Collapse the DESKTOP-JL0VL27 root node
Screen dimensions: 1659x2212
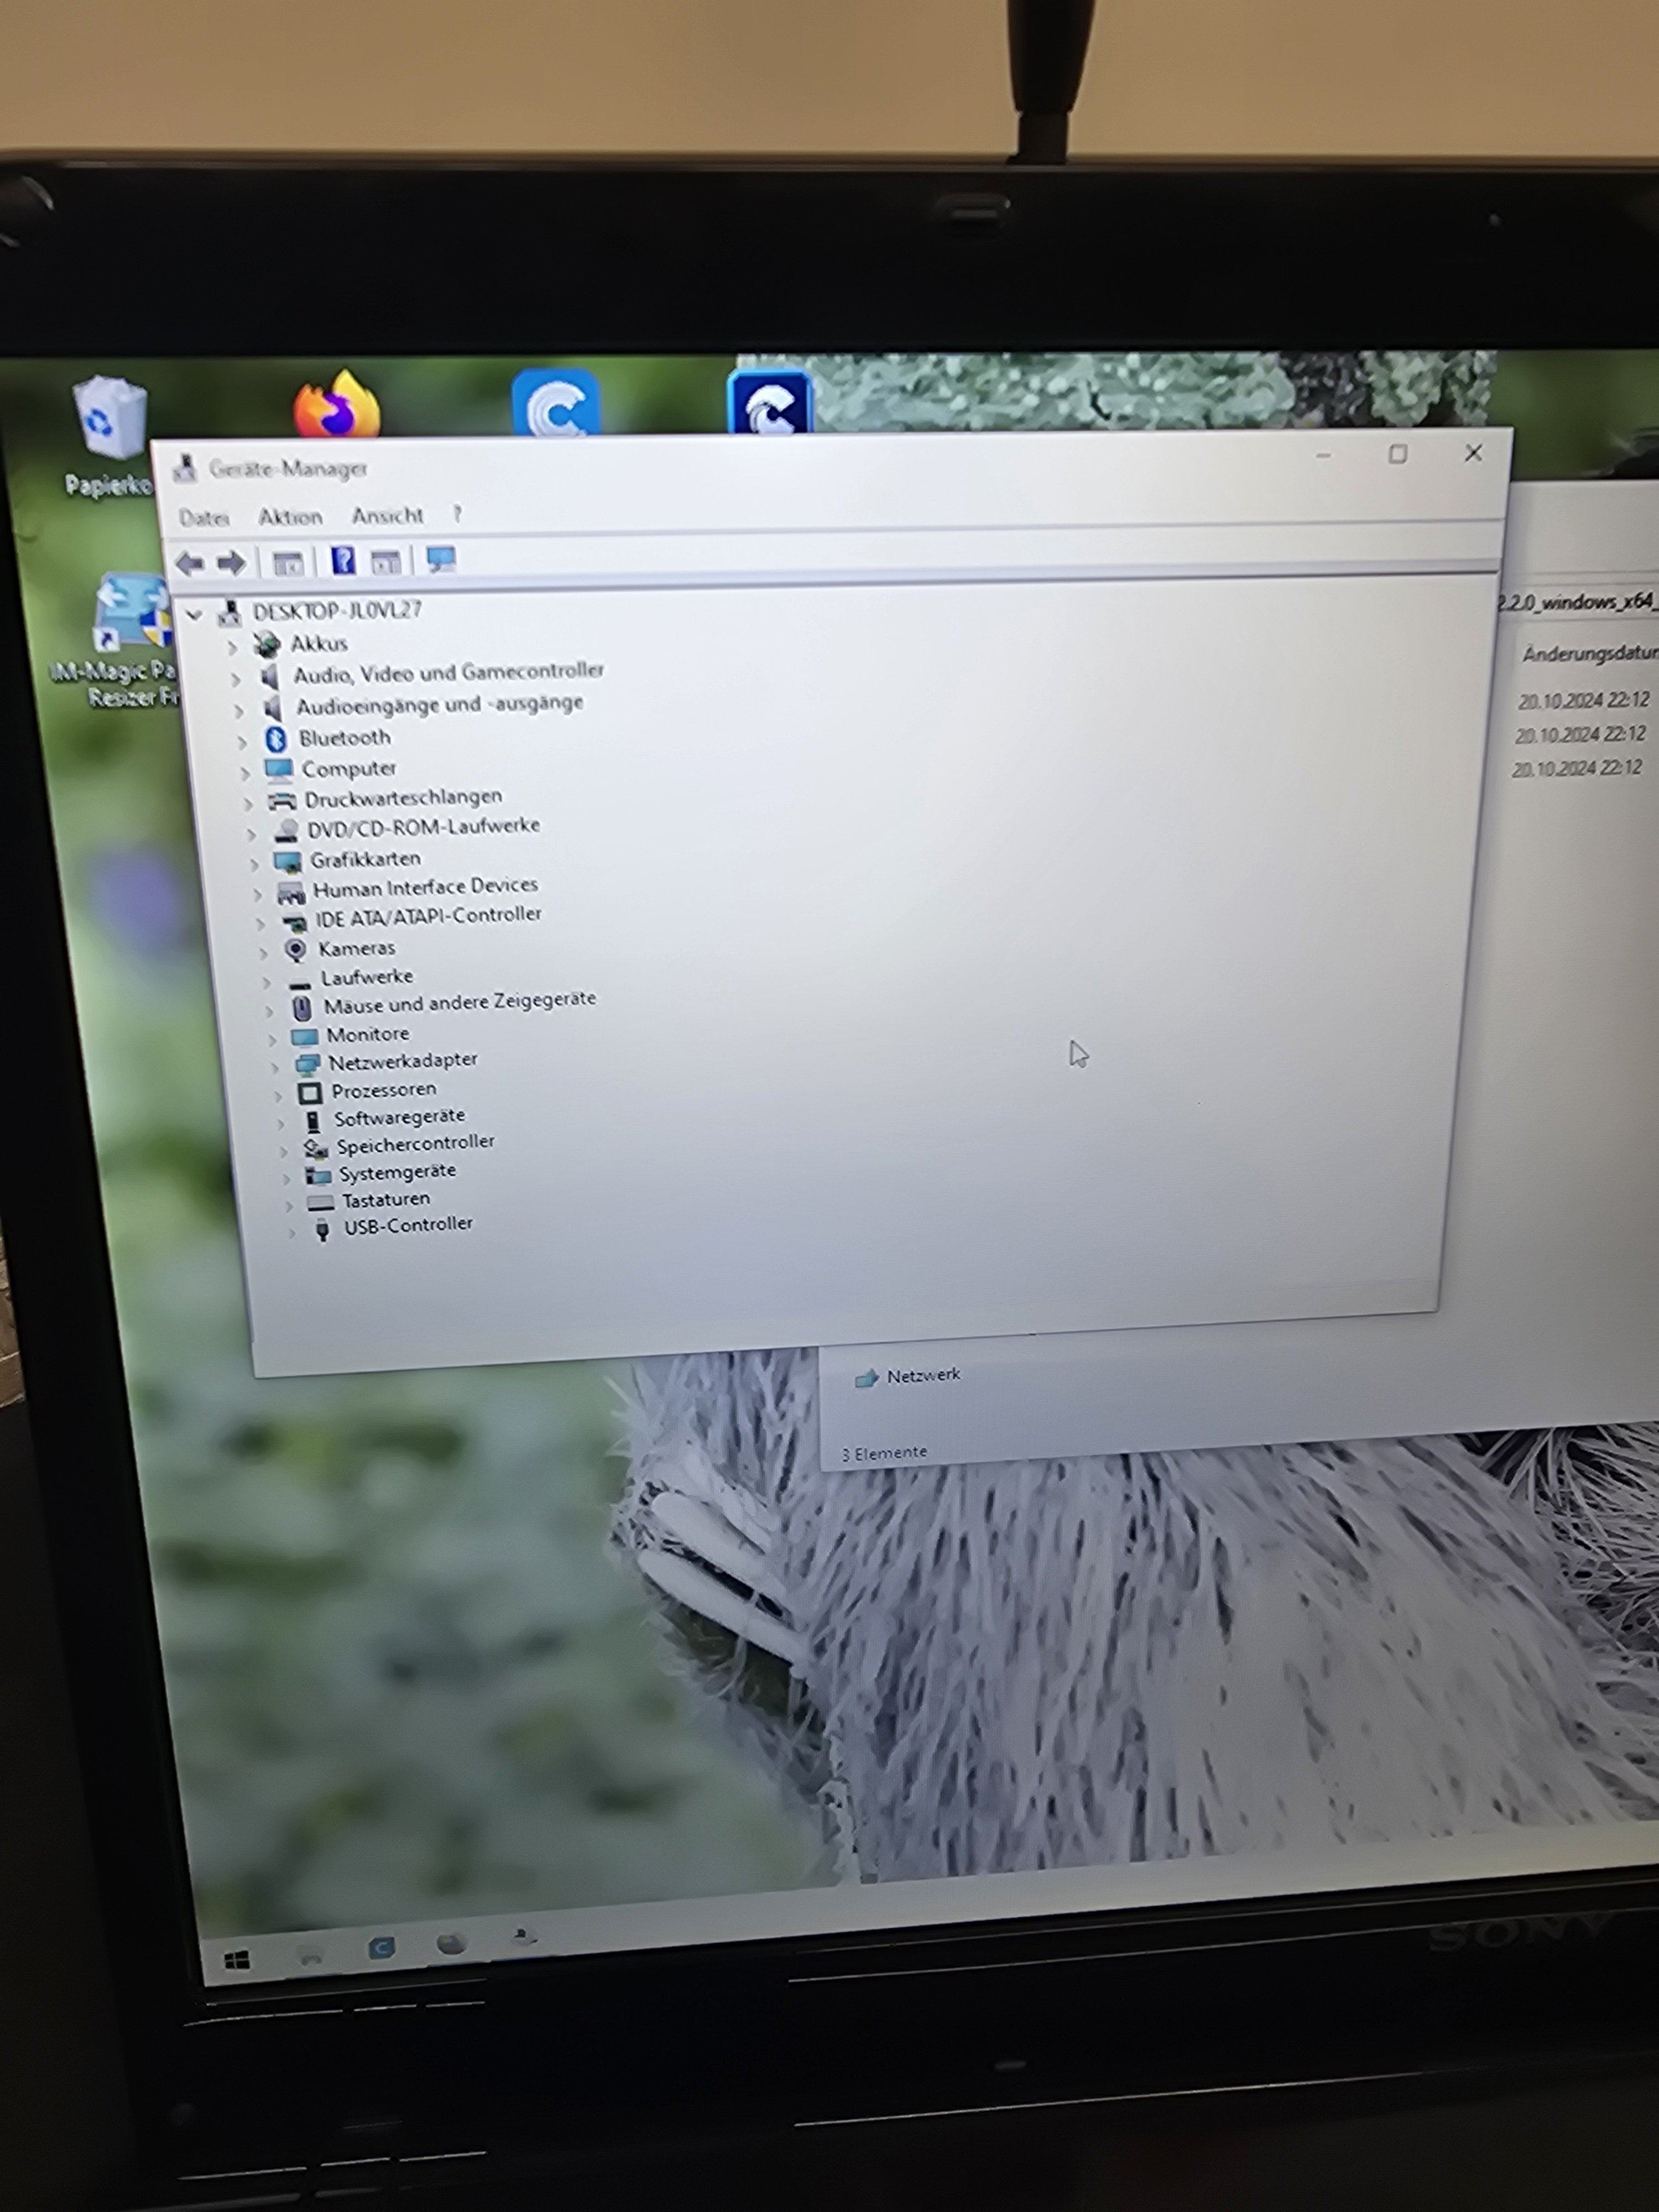[194, 614]
